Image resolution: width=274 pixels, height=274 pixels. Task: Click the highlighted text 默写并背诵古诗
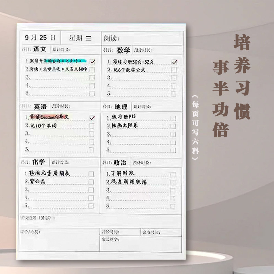click(x=55, y=61)
